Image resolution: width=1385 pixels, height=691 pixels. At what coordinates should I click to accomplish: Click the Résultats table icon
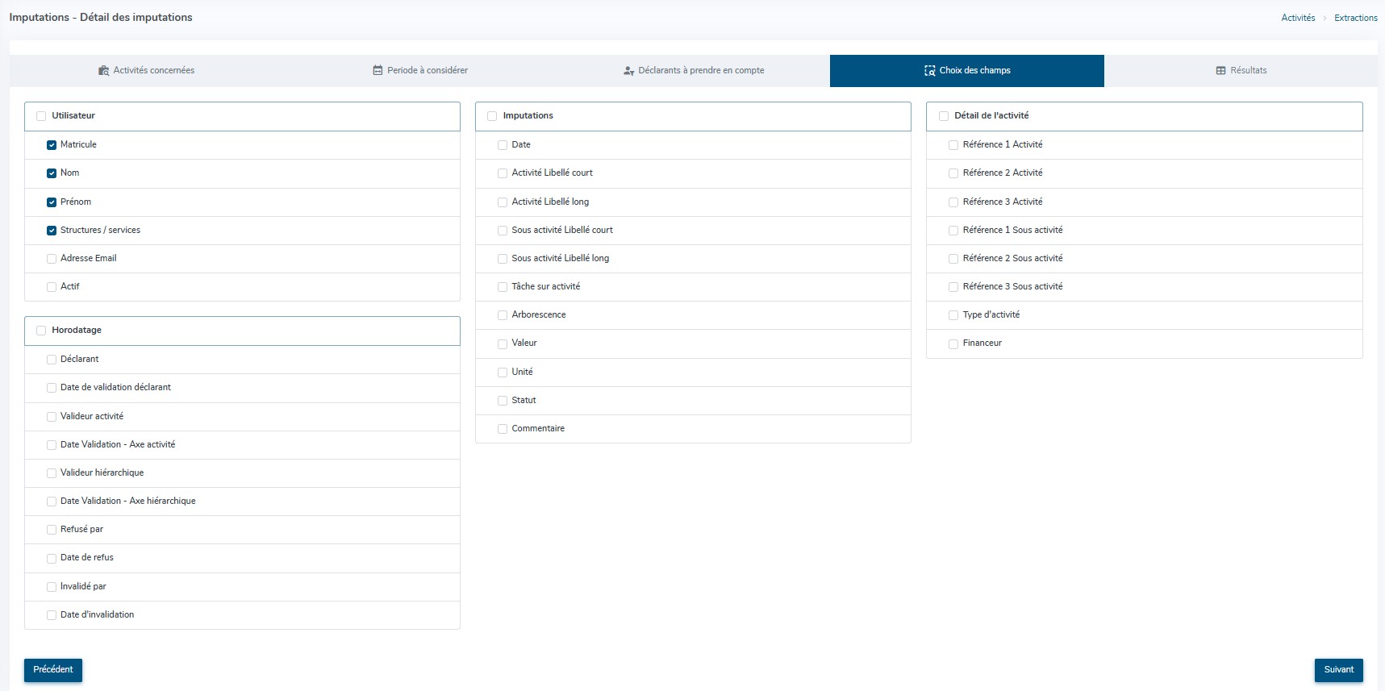pyautogui.click(x=1220, y=71)
